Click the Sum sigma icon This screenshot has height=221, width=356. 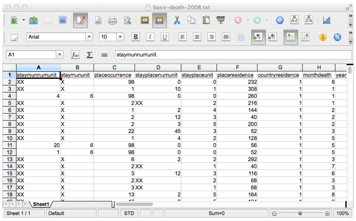pos(89,55)
